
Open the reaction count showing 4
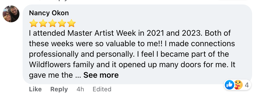pos(247,85)
